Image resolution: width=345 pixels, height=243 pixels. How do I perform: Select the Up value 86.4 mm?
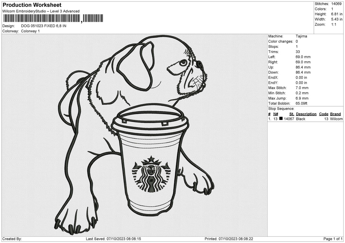[303, 67]
